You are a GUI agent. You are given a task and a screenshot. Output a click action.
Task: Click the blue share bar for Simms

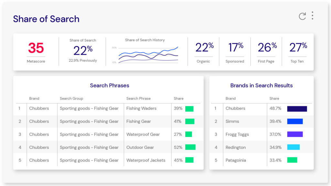pyautogui.click(x=295, y=121)
